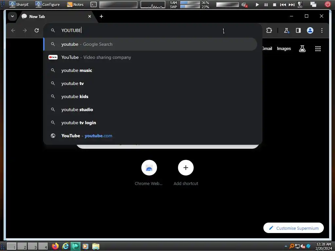Click the Customise Supermium button
The height and width of the screenshot is (251, 335).
click(x=293, y=228)
